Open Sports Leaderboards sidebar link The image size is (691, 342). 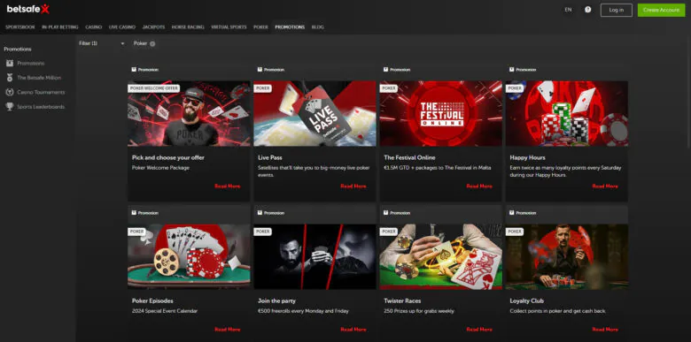click(x=41, y=107)
